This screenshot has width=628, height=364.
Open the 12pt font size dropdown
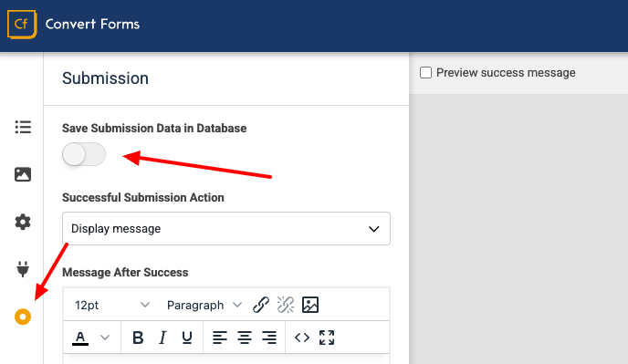[111, 305]
